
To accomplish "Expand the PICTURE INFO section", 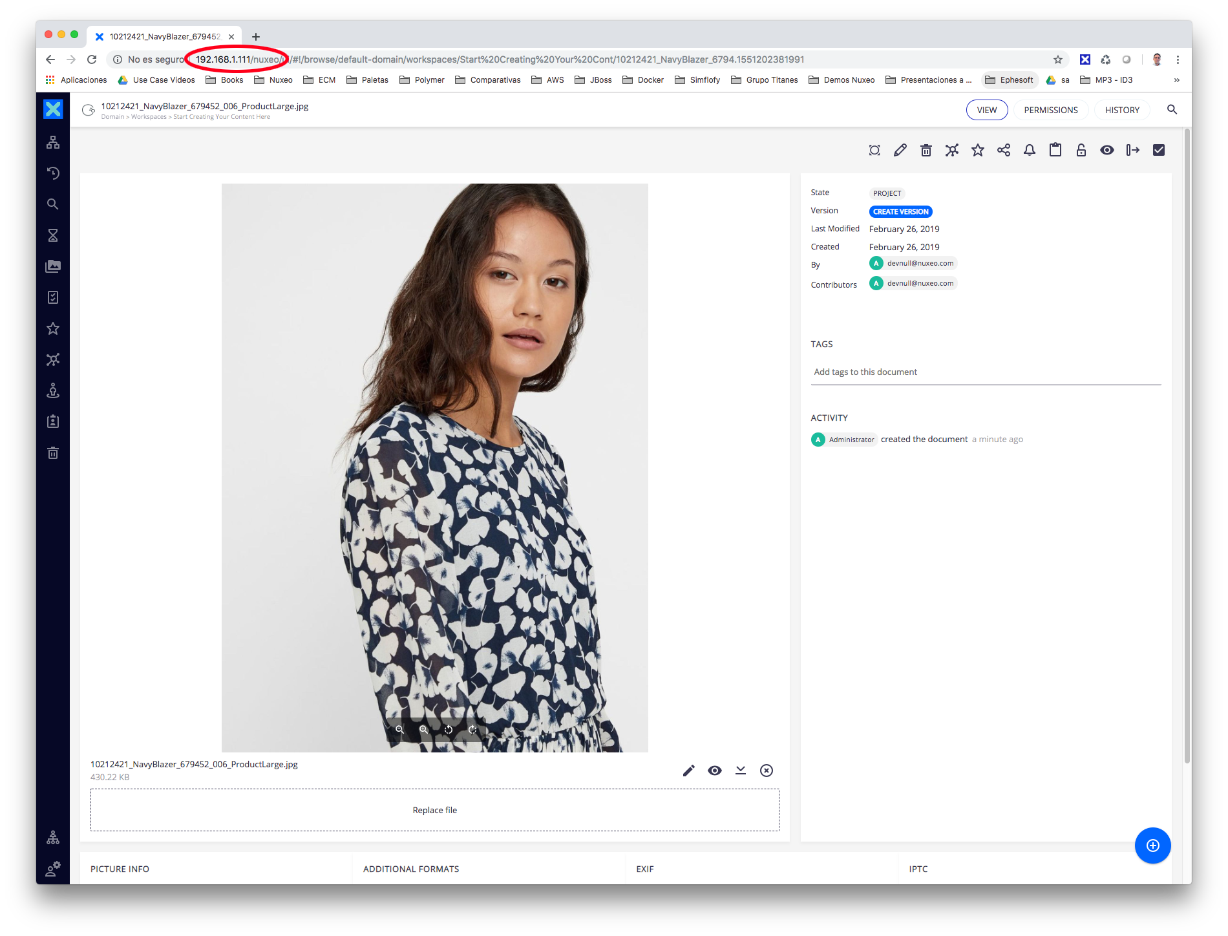I will tap(120, 869).
